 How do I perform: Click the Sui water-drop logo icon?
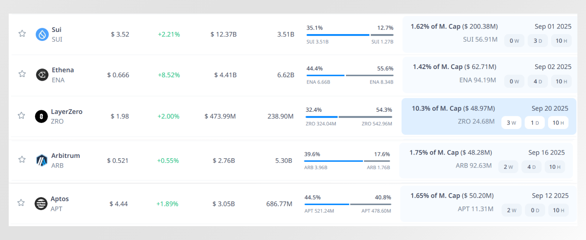(x=42, y=34)
